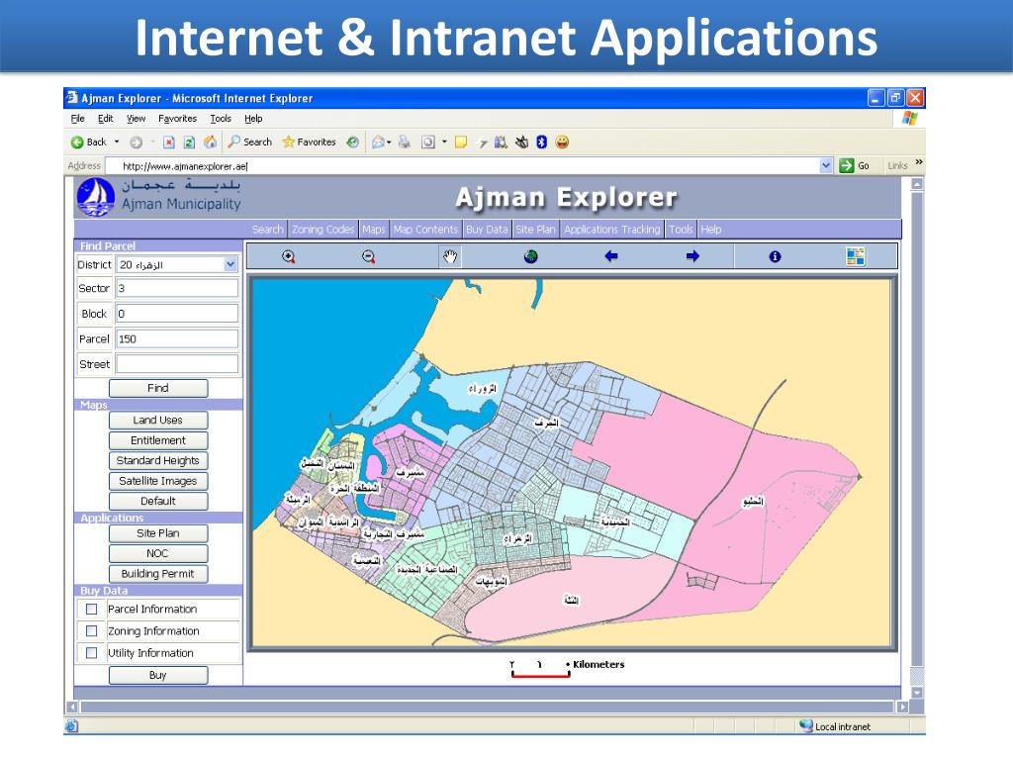Viewport: 1013px width, 760px height.
Task: Click the Ajman Municipality sailboat logo
Action: (96, 197)
